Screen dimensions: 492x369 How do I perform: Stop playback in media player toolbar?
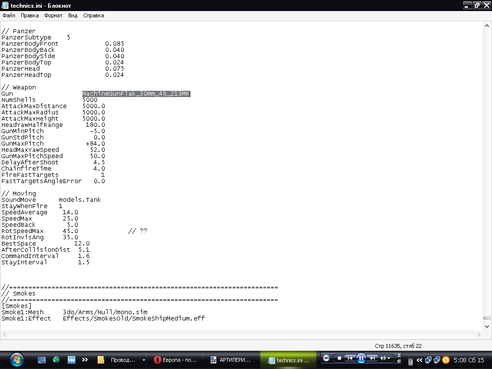click(x=339, y=358)
